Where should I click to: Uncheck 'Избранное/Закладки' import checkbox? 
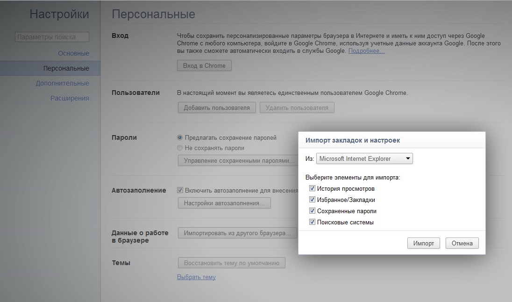point(312,199)
